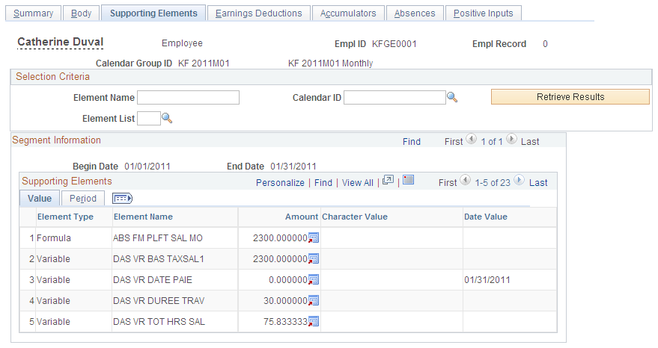Show previous rows arrow in Supporting Elements
This screenshot has width=658, height=348.
(465, 180)
